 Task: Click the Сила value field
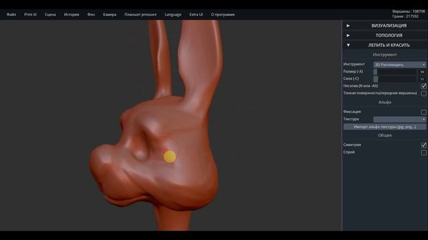click(422, 79)
